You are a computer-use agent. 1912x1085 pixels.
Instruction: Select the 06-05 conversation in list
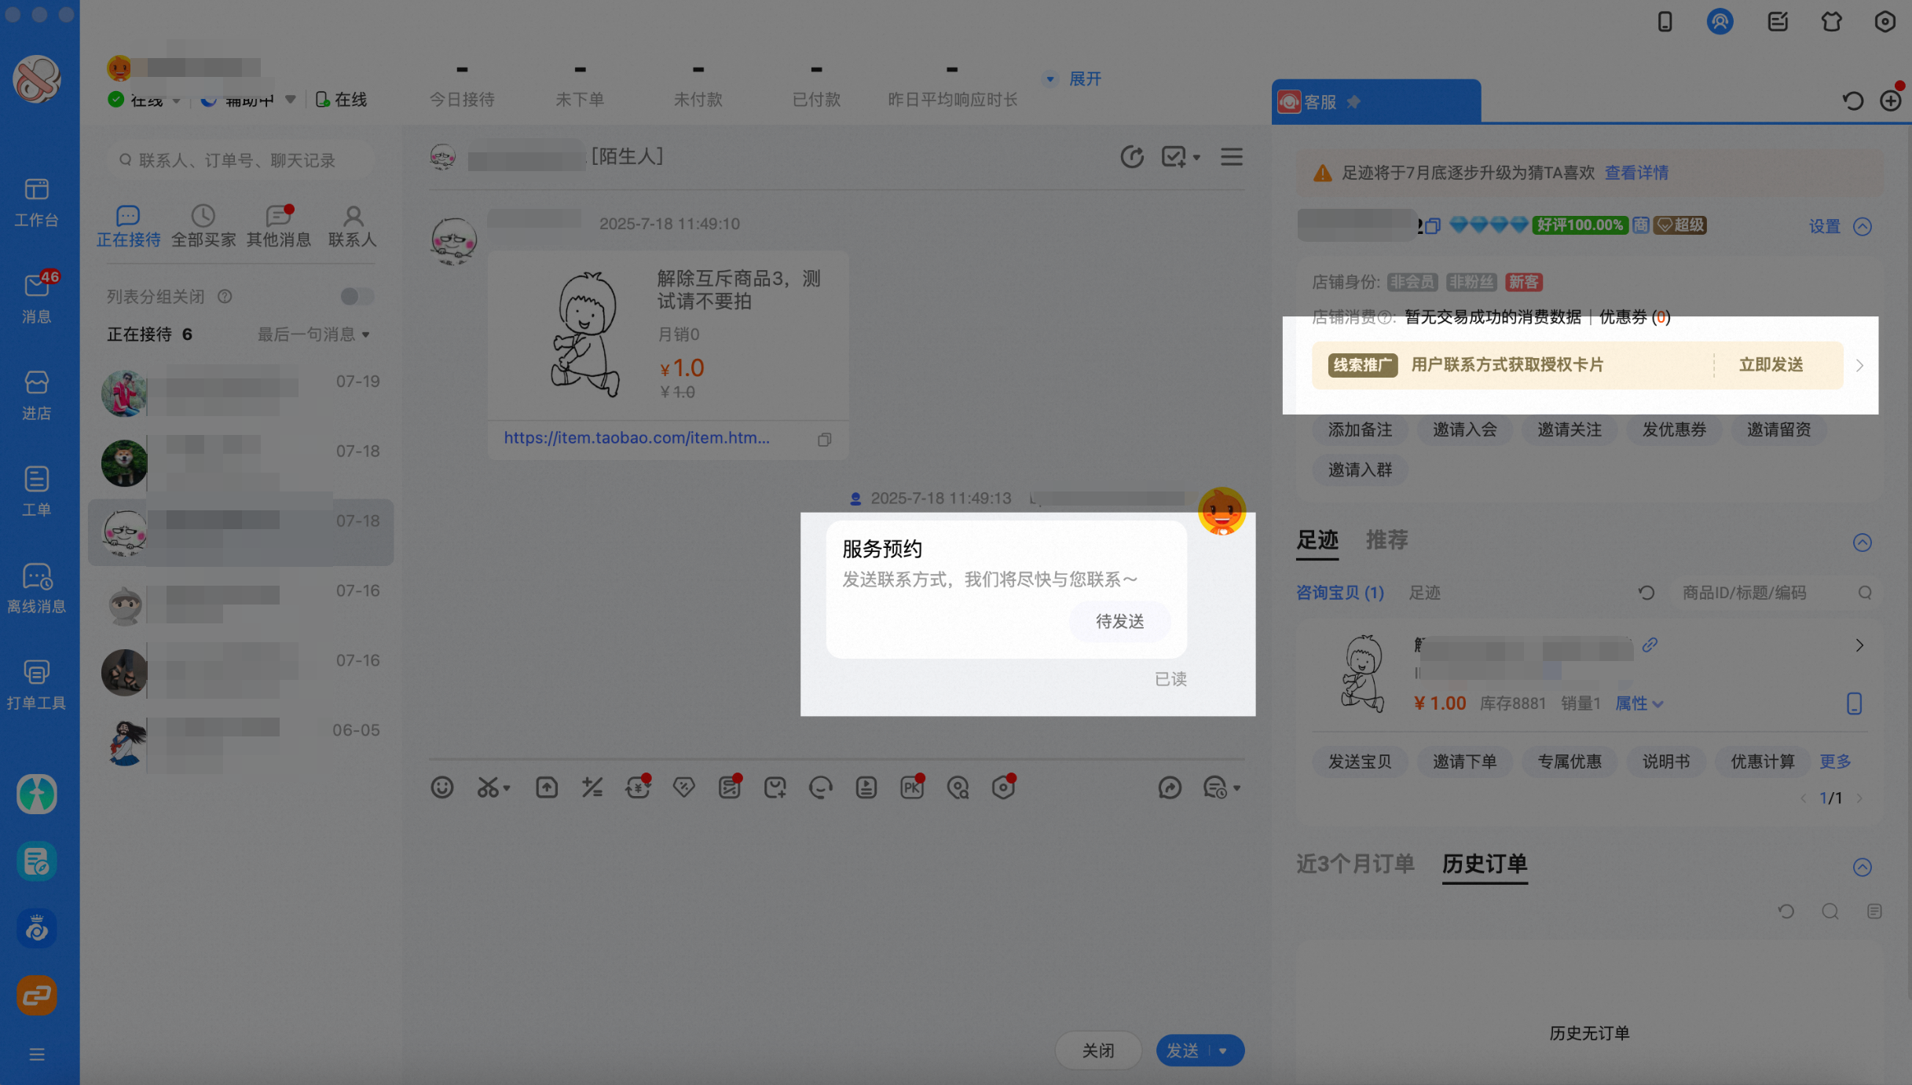point(240,743)
